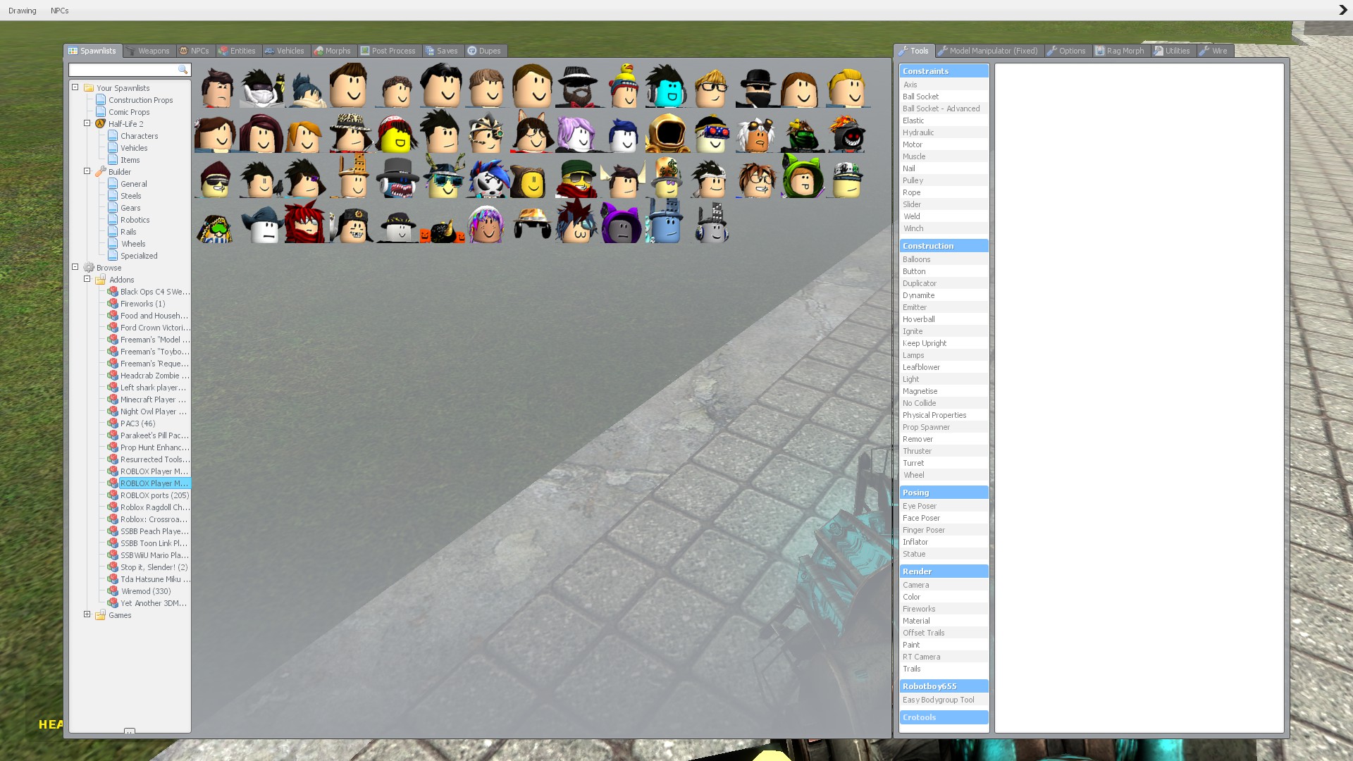This screenshot has height=761, width=1353.
Task: Select the red-haired character with red scarf
Action: coord(307,221)
